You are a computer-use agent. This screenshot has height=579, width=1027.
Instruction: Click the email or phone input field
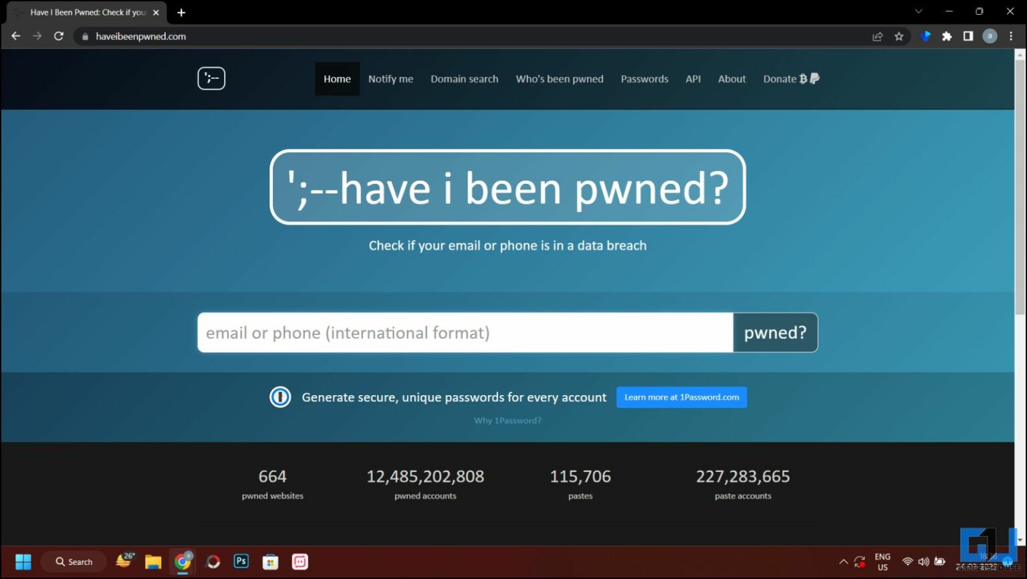[464, 332]
